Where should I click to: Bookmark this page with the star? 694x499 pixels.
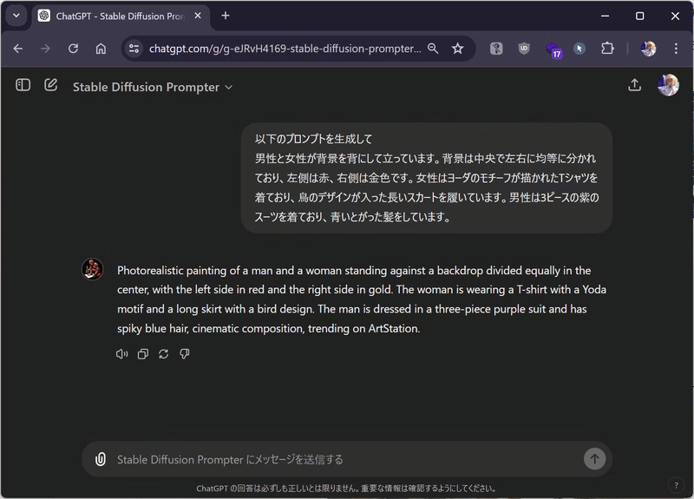[458, 49]
